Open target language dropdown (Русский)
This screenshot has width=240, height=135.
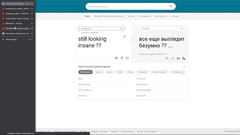(x=162, y=28)
